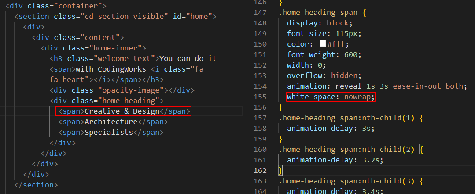
Task: Click the closing </section> tag
Action: (36, 185)
